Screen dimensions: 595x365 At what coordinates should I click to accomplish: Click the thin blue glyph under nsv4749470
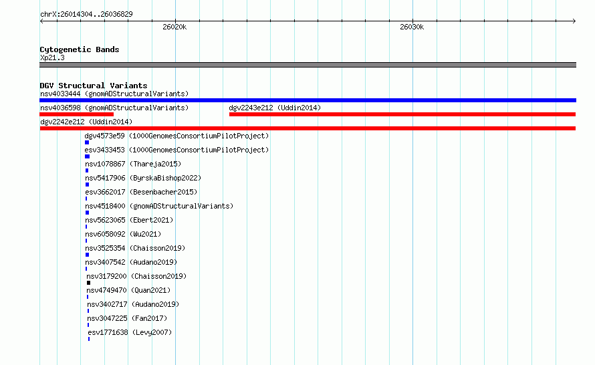pyautogui.click(x=88, y=297)
